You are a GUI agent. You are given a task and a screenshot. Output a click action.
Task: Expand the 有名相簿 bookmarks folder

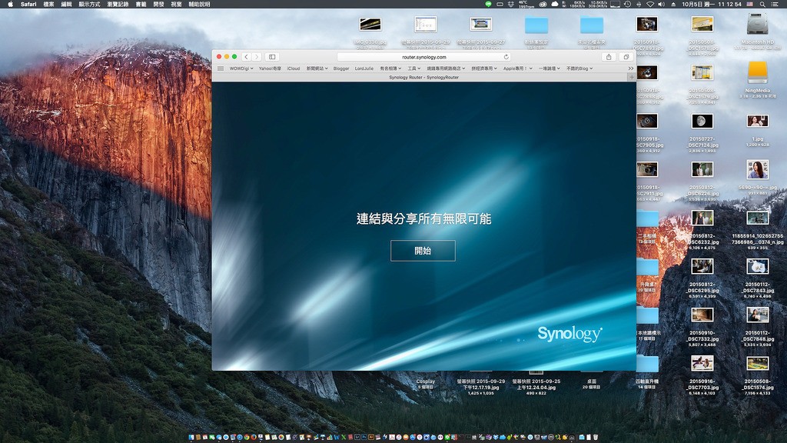point(390,68)
